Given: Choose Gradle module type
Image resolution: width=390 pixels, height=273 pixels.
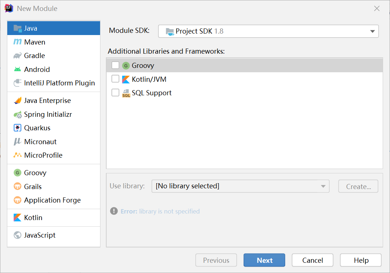Looking at the screenshot, I should pos(54,55).
